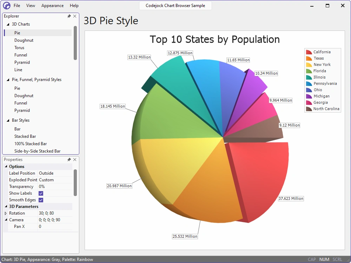
Task: Collapse the Options property category
Action: (x=6, y=166)
